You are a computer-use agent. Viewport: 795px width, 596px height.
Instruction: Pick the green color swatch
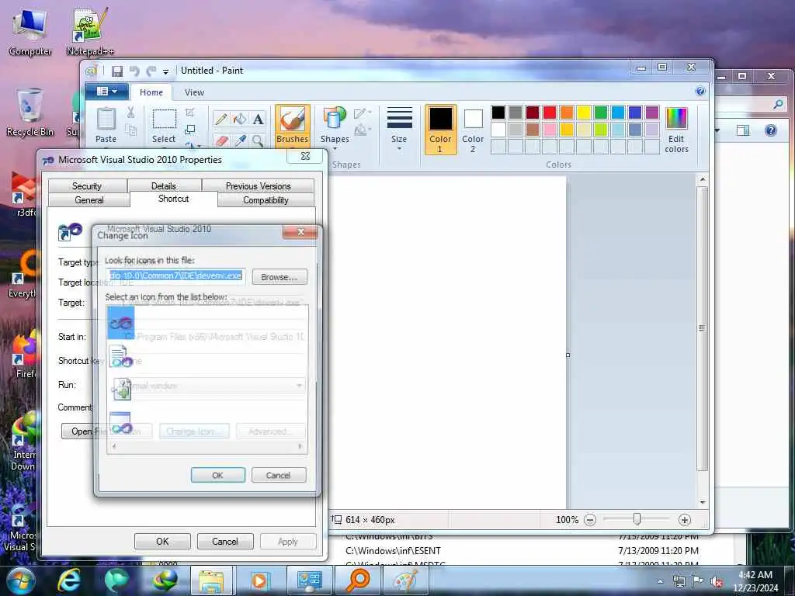point(601,113)
